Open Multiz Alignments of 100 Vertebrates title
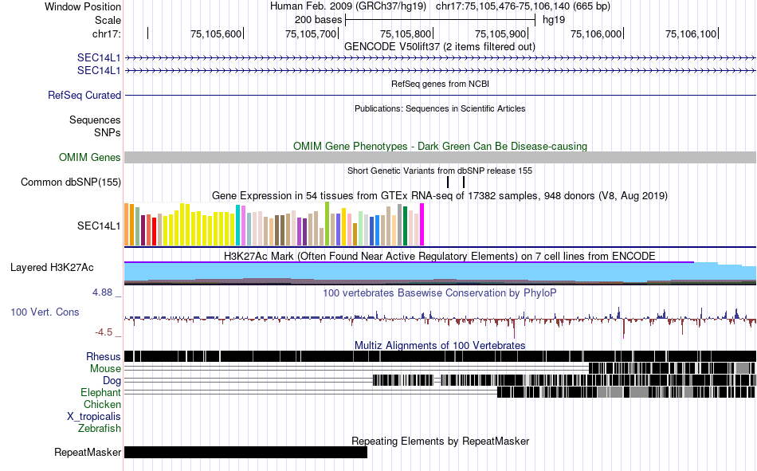This screenshot has width=757, height=471. click(440, 345)
